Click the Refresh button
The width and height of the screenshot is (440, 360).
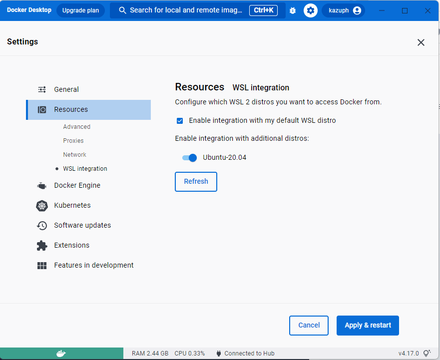[196, 182]
